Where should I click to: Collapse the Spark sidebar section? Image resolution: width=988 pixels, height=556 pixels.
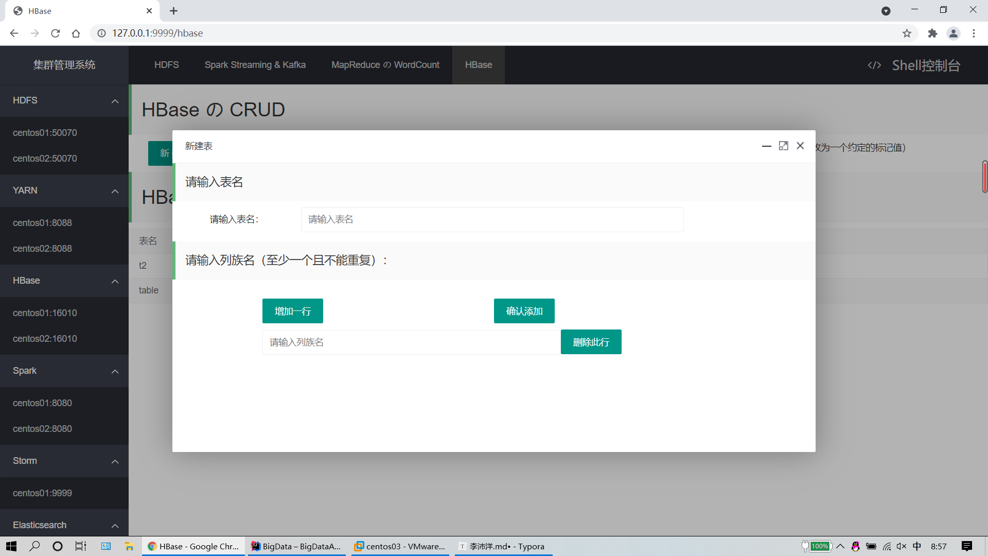pyautogui.click(x=115, y=371)
